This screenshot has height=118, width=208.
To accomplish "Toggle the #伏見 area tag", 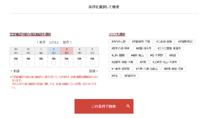I will pyautogui.click(x=143, y=62).
